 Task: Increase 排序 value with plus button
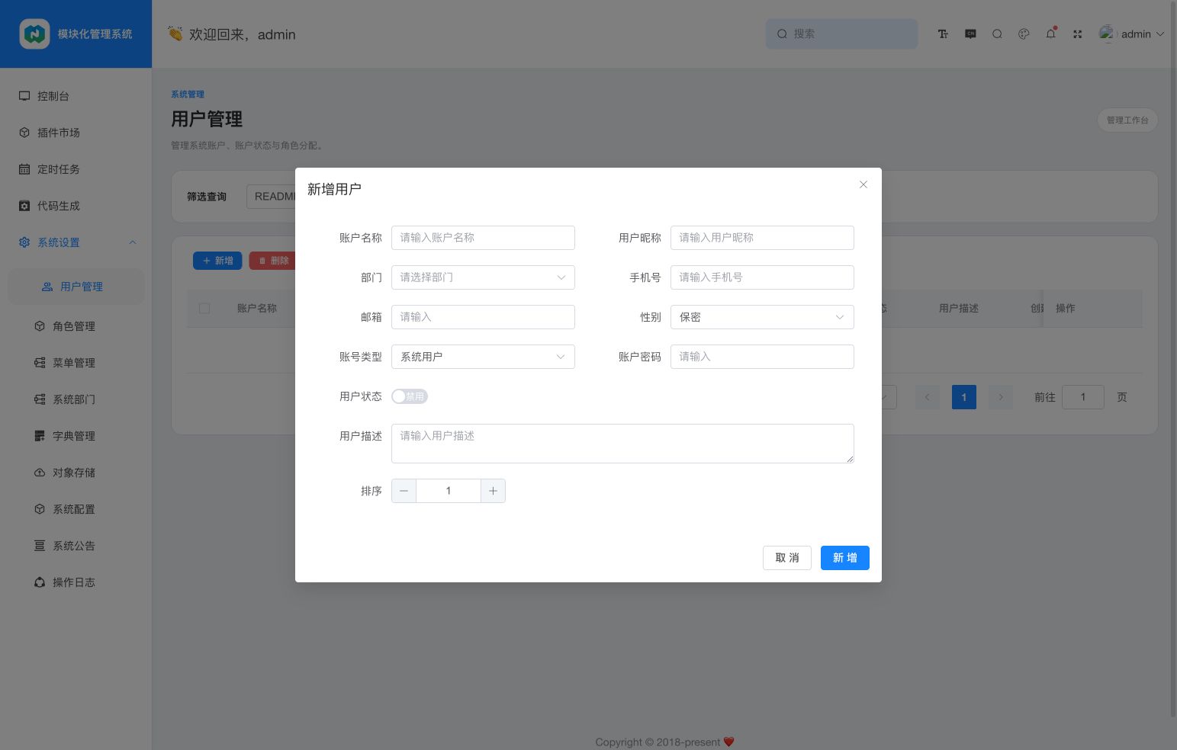pyautogui.click(x=493, y=491)
